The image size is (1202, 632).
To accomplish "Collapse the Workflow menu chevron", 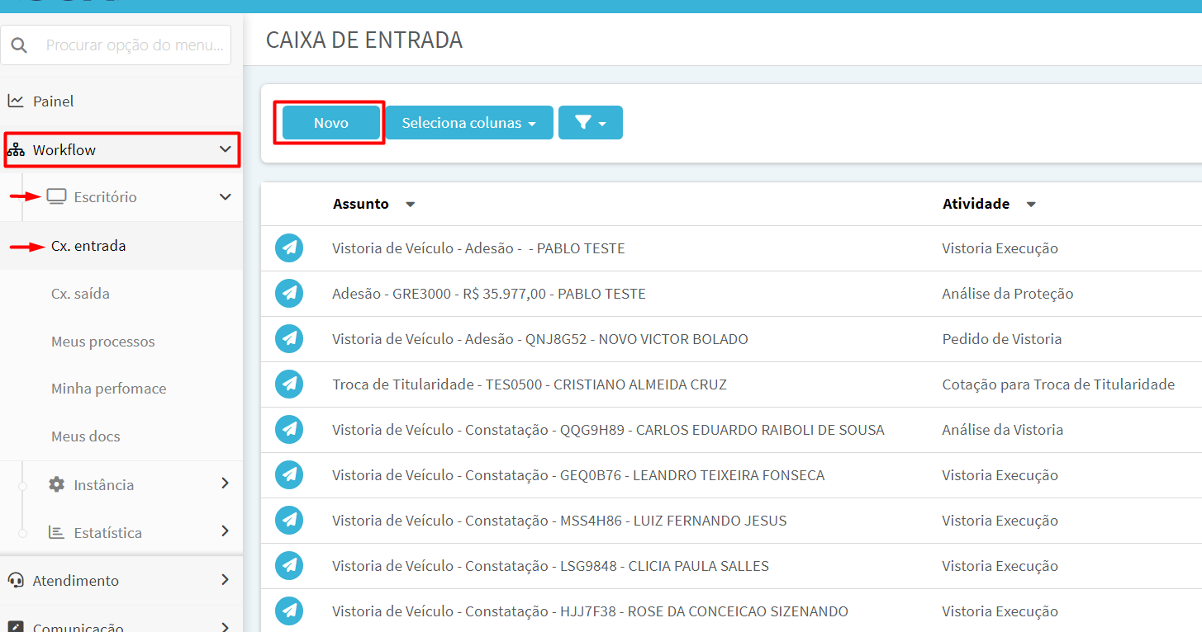I will [225, 149].
